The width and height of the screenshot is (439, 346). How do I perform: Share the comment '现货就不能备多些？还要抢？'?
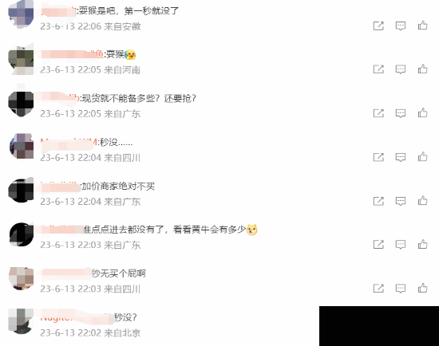pos(378,113)
